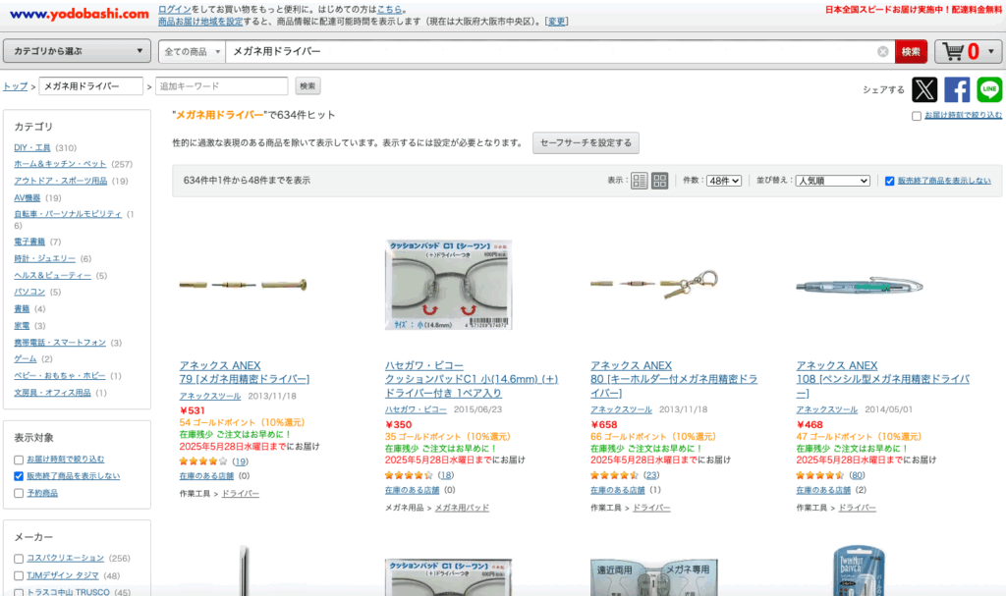
Task: Focus the 追加キーワード input field
Action: pos(221,86)
